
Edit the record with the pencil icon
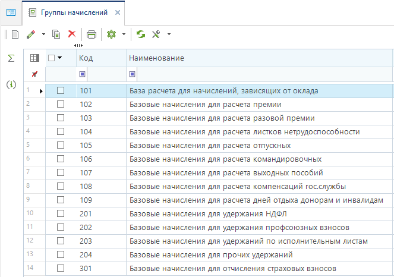pos(31,34)
